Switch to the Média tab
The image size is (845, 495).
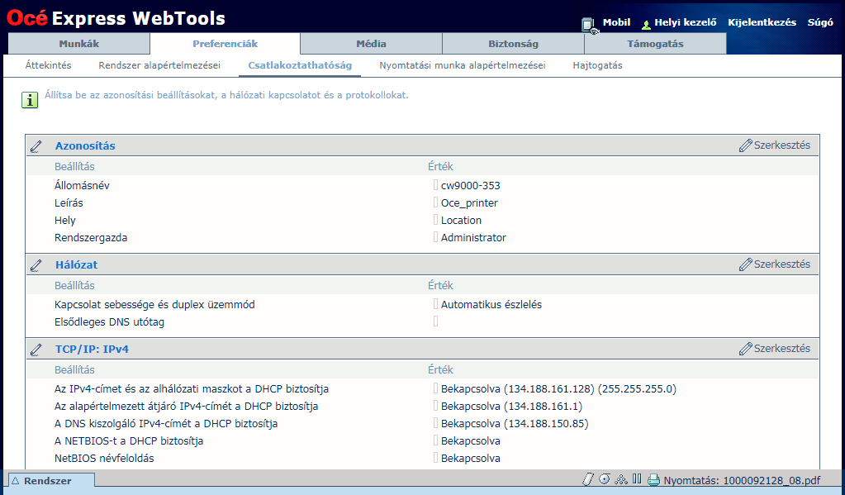click(372, 44)
